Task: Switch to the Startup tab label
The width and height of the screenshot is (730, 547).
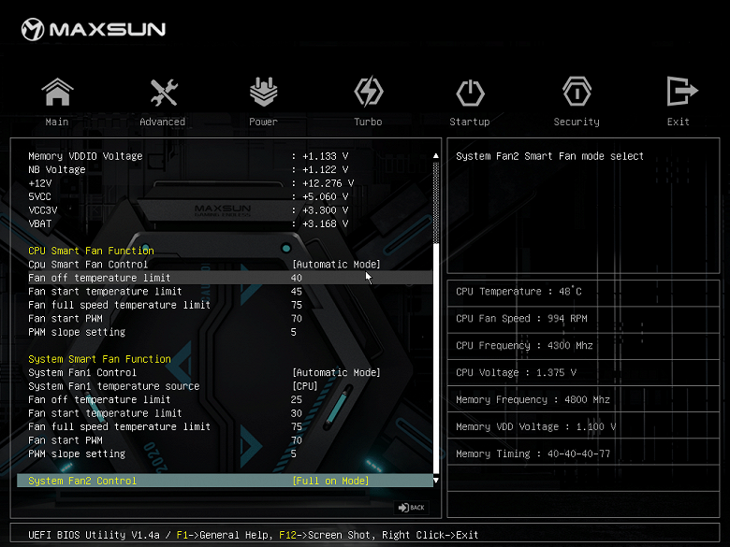Action: tap(469, 122)
